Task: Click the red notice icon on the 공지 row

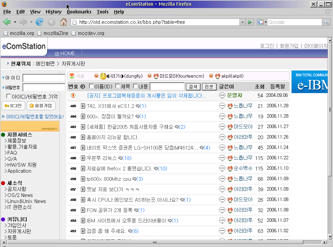Action: click(x=73, y=95)
